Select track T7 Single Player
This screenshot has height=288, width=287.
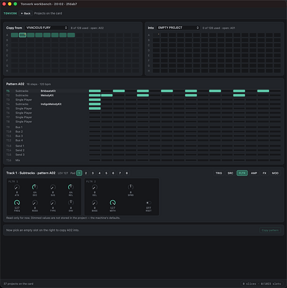tap(143, 117)
